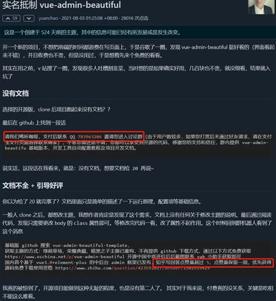The image size is (276, 301).
Task: Open the author avatar photo
Action: 261,6
